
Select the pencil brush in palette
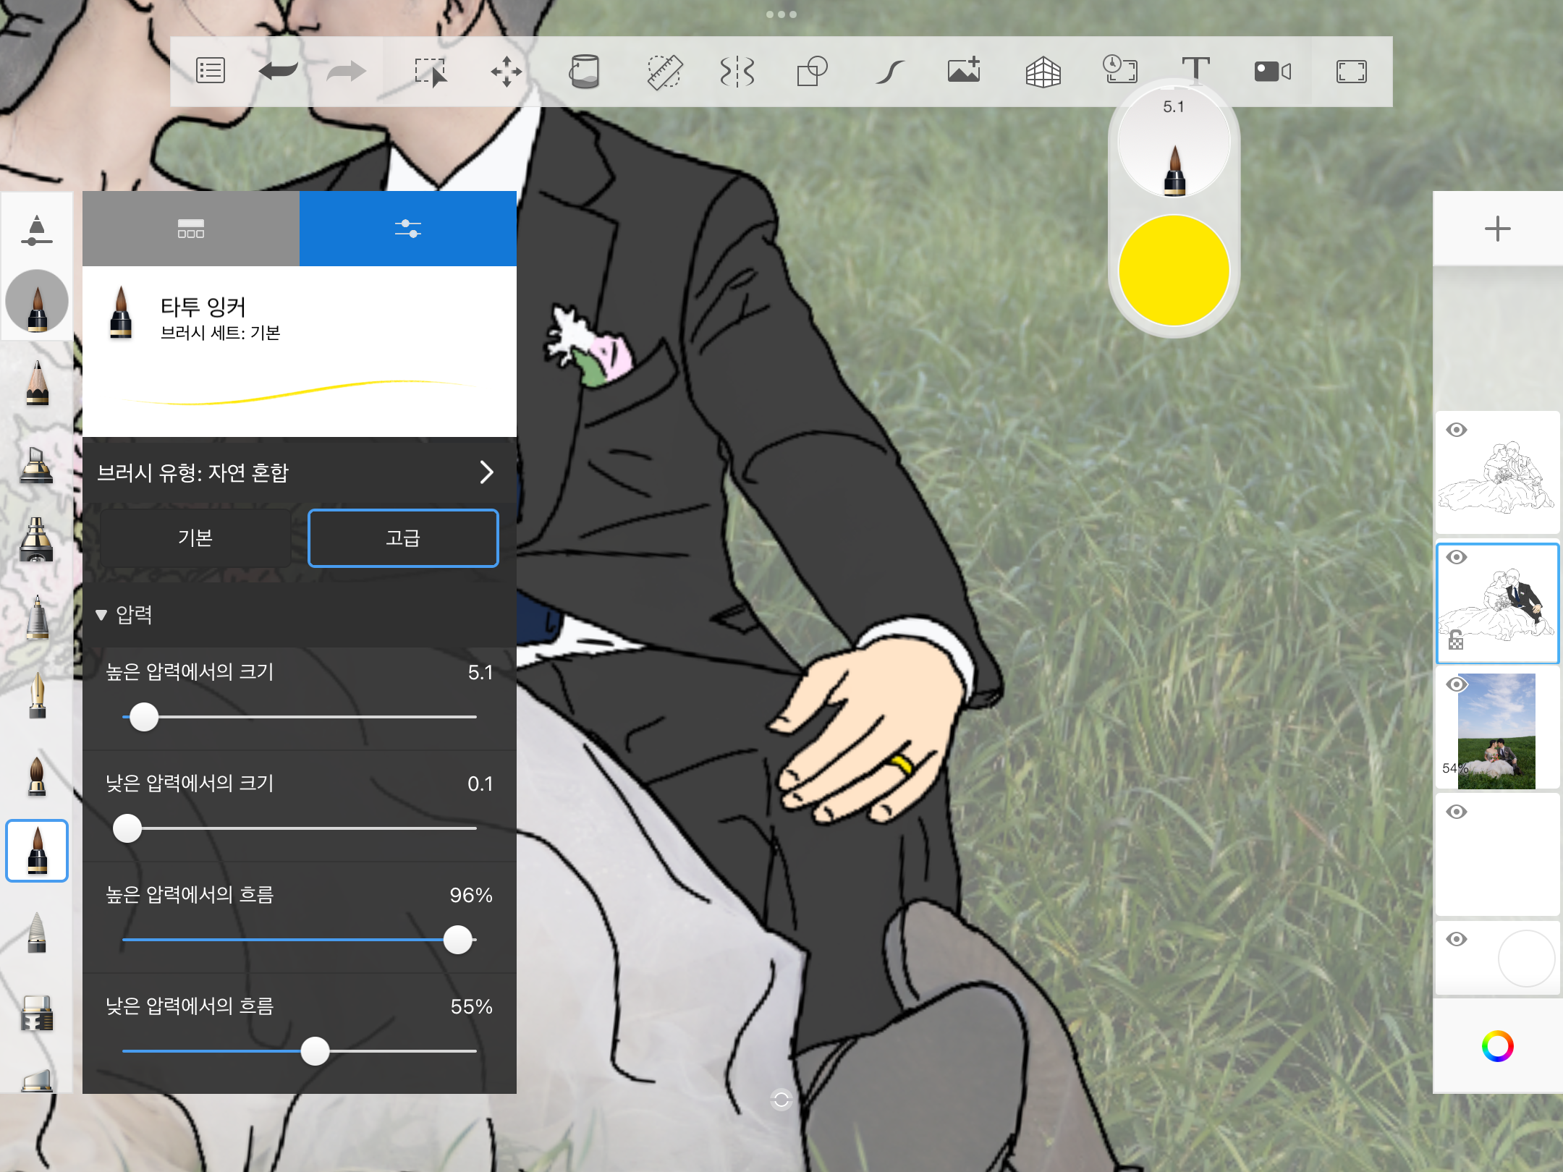(37, 383)
